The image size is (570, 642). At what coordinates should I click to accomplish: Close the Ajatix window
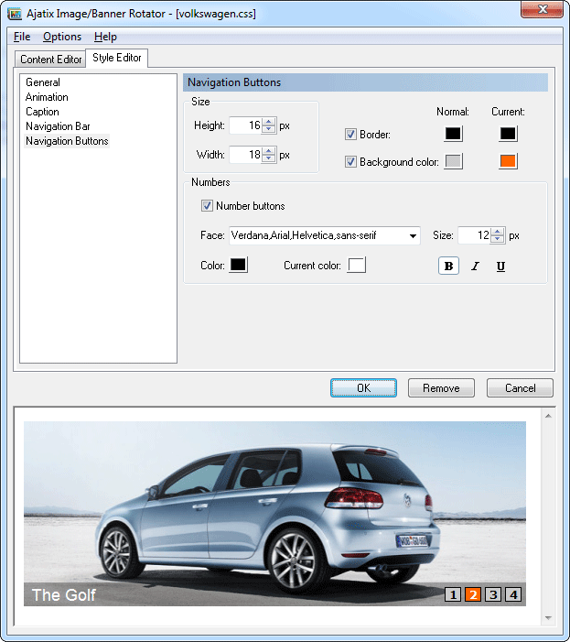tap(543, 9)
